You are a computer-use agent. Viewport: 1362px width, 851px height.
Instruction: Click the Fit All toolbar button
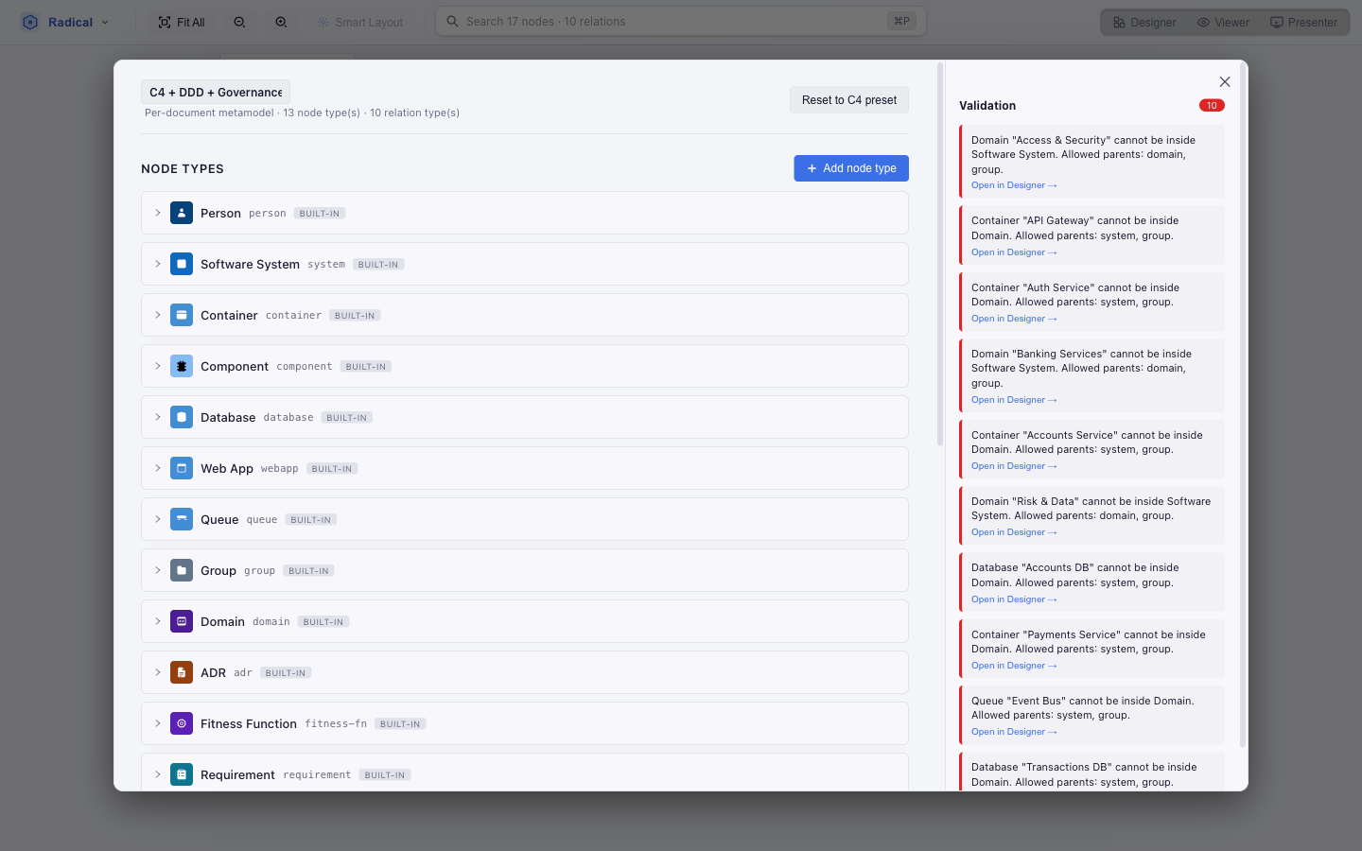pyautogui.click(x=182, y=22)
